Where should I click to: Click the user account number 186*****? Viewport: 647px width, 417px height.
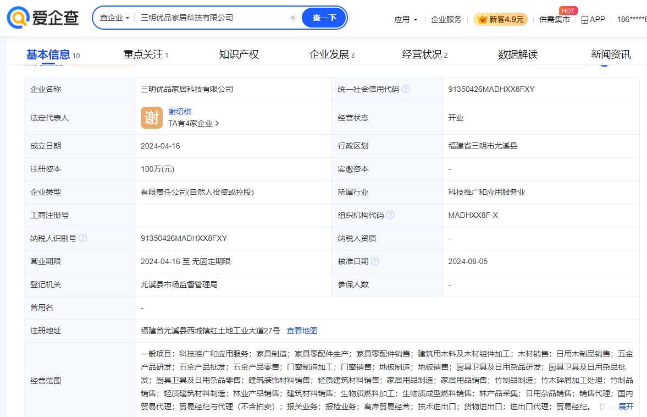[632, 19]
